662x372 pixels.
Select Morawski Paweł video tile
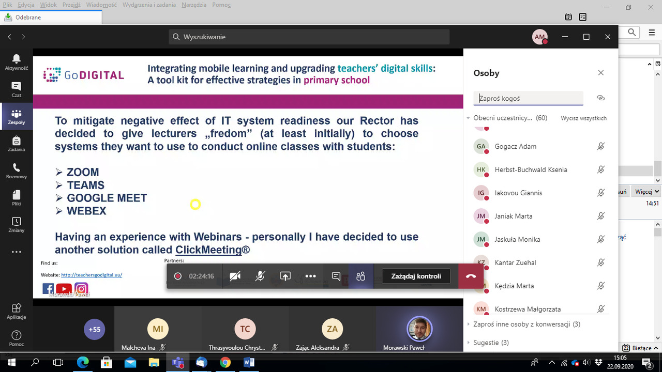(419, 329)
